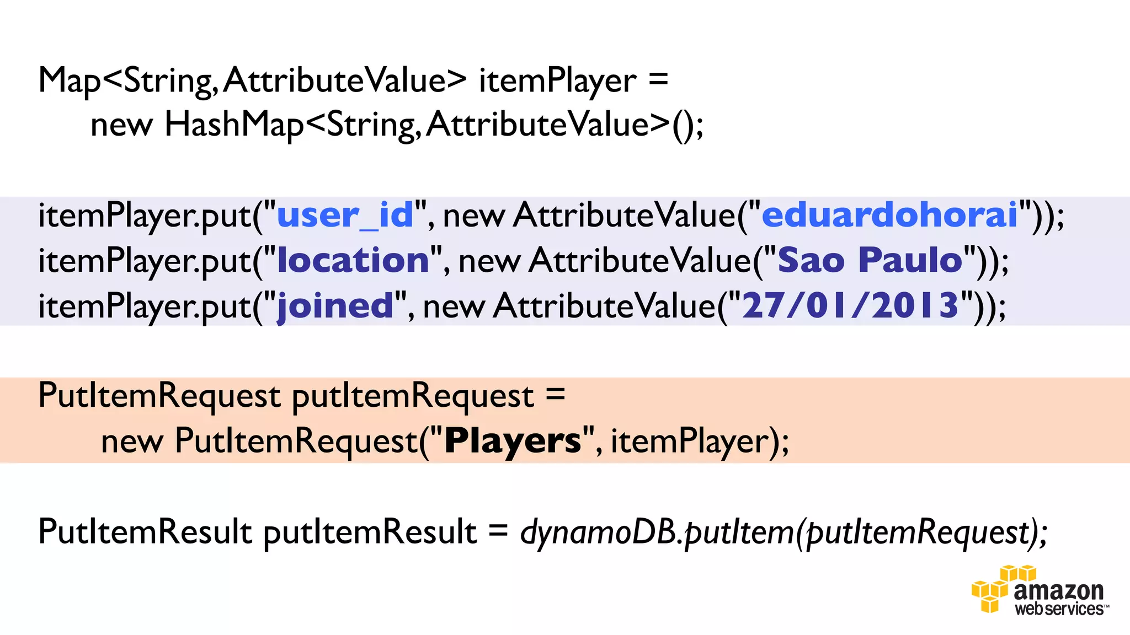Click the "Sao Paulo" value text
The width and height of the screenshot is (1130, 635).
(870, 260)
